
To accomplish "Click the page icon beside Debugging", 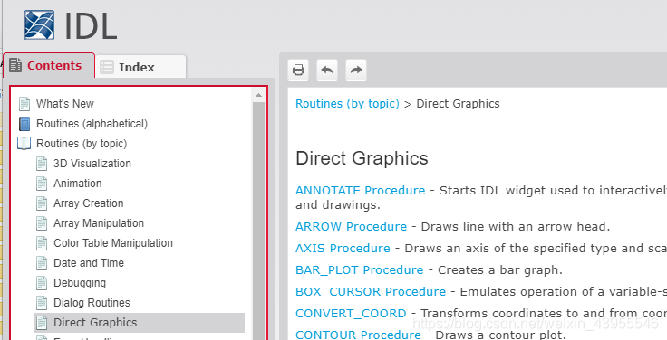I will (42, 283).
